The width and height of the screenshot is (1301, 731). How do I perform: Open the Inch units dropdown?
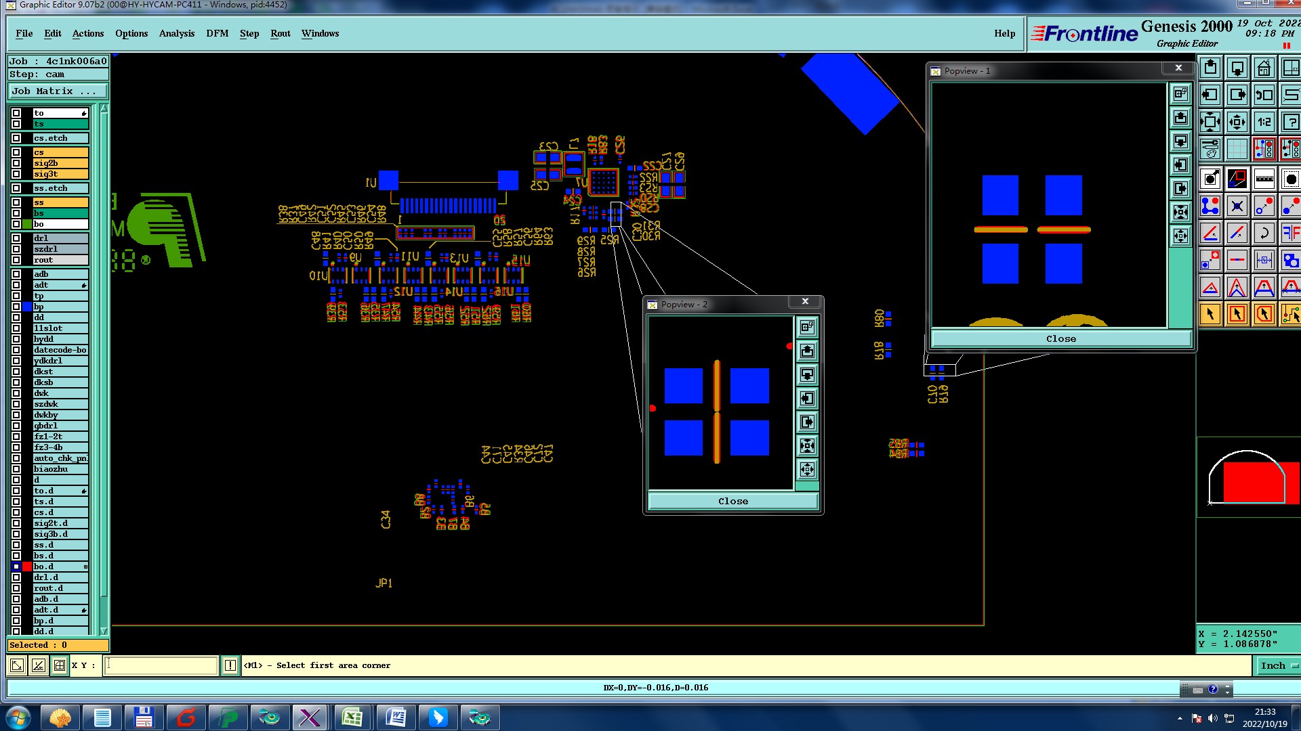(1278, 665)
